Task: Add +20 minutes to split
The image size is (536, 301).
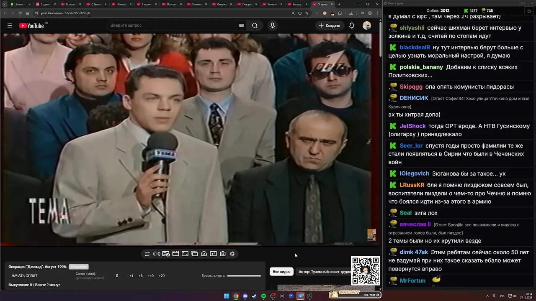Action: [162, 276]
